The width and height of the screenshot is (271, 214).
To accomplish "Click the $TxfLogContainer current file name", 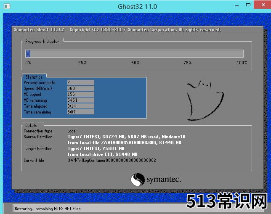I will point(115,160).
